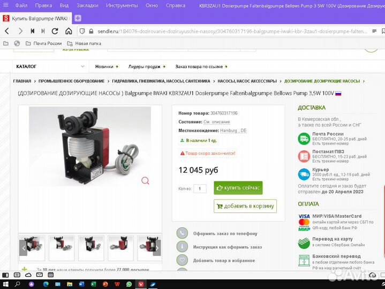This screenshot has height=289, width=385.
Task: Click Курьер delivery truck icon
Action: (x=304, y=174)
